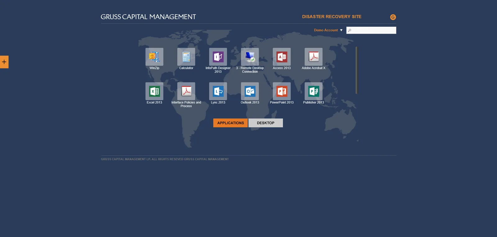
Task: Click the Adobe Acrobat X label text
Action: tap(313, 68)
